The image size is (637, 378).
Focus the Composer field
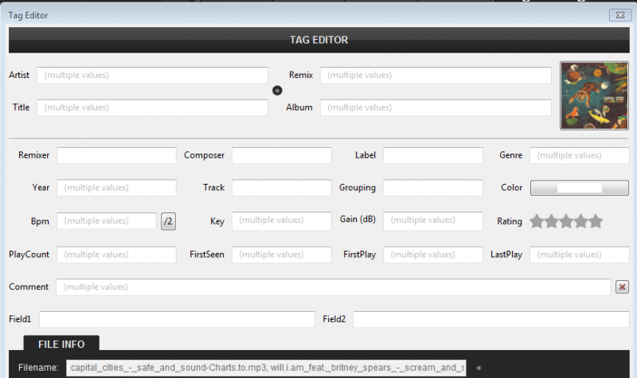pyautogui.click(x=281, y=155)
